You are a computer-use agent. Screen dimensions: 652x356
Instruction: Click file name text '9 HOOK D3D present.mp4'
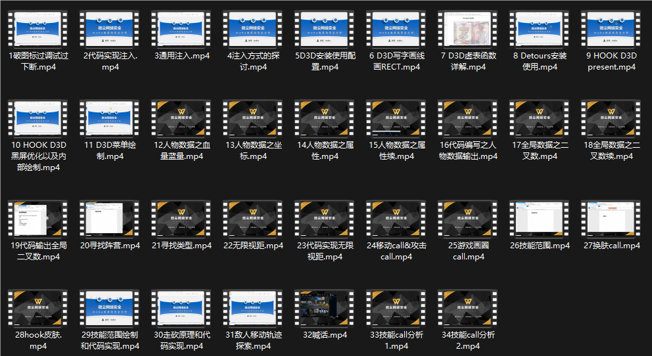click(x=612, y=62)
